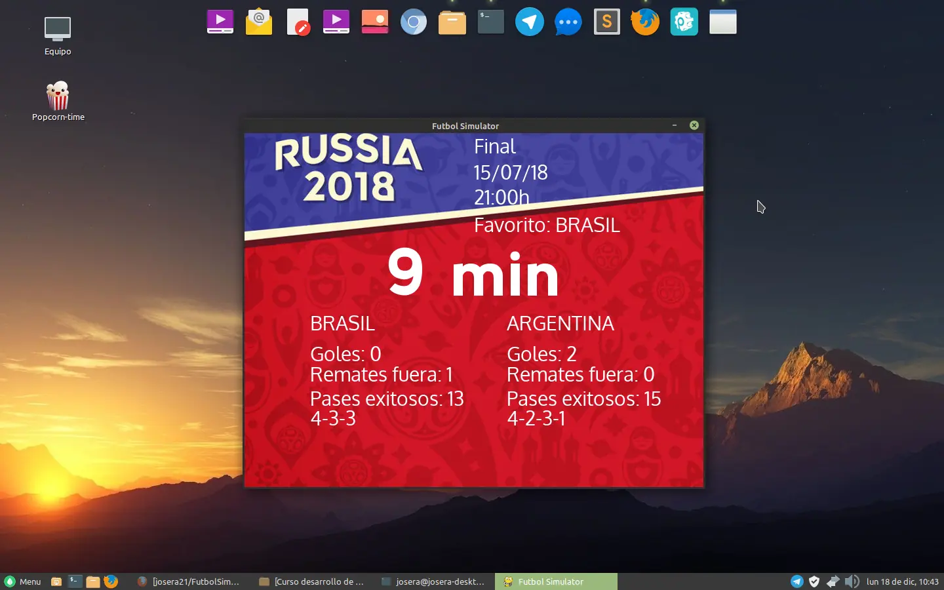Open the files launcher in the bottom panel
The height and width of the screenshot is (590, 944).
coord(93,581)
